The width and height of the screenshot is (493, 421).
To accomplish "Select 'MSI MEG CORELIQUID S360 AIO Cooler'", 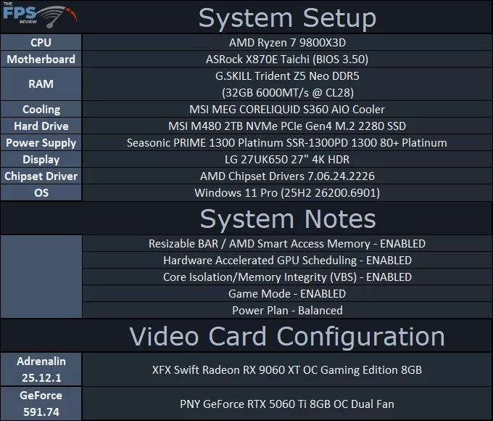I will click(287, 110).
